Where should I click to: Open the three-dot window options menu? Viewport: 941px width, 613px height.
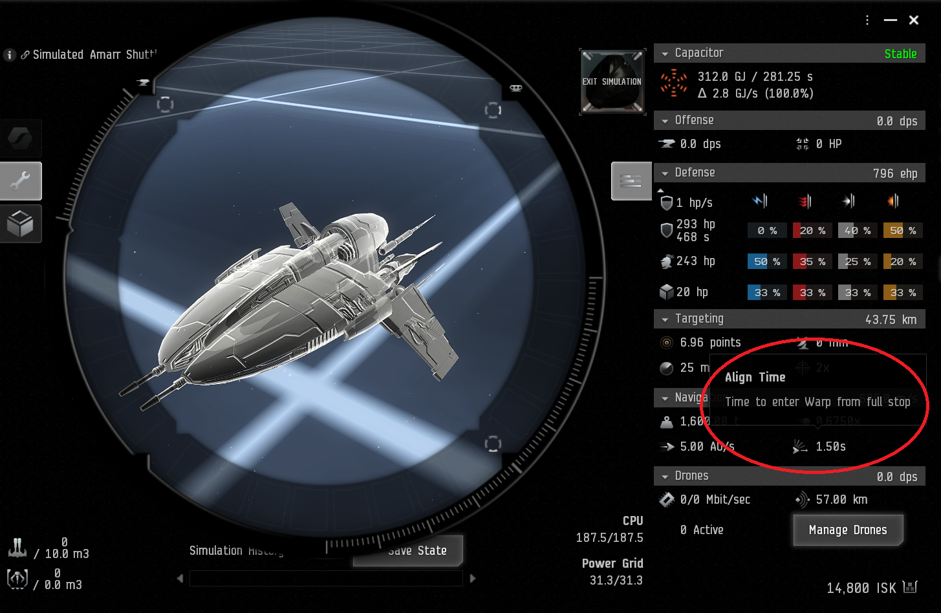click(x=867, y=20)
